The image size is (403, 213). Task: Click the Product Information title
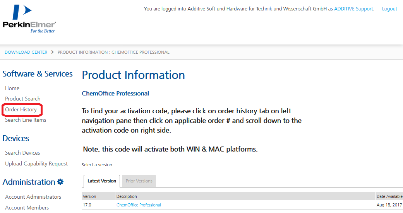tap(134, 75)
